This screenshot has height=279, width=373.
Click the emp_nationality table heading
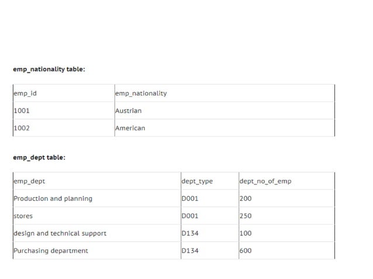click(x=49, y=69)
